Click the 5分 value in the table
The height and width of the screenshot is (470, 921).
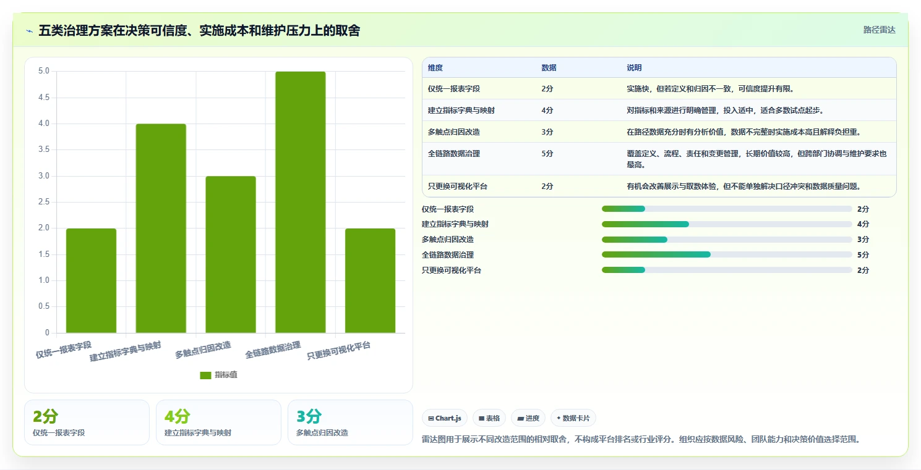[x=547, y=154]
